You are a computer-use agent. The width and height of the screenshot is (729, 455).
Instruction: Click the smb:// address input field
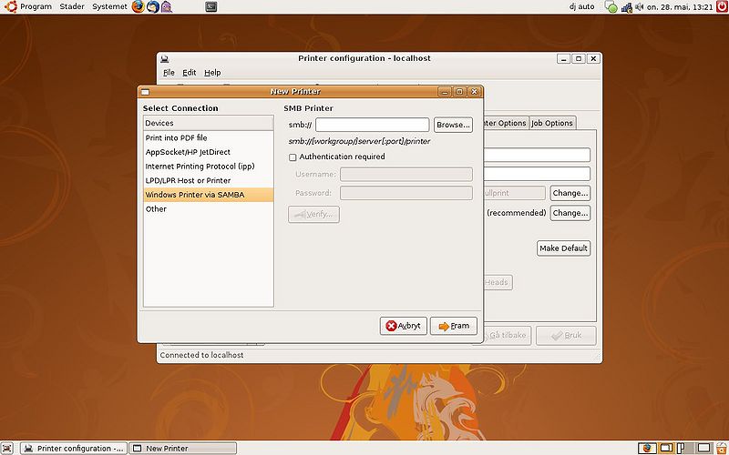pos(372,125)
